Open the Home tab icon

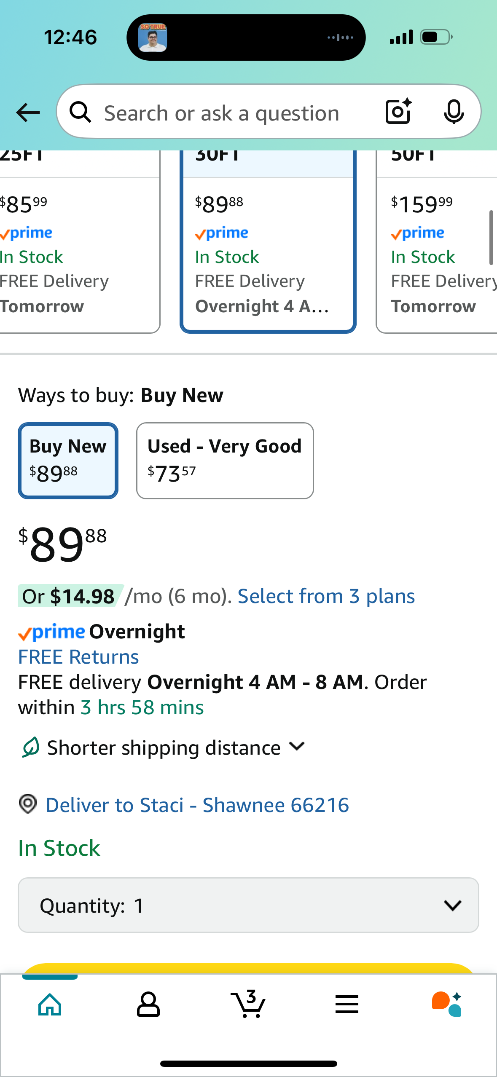(x=50, y=1005)
